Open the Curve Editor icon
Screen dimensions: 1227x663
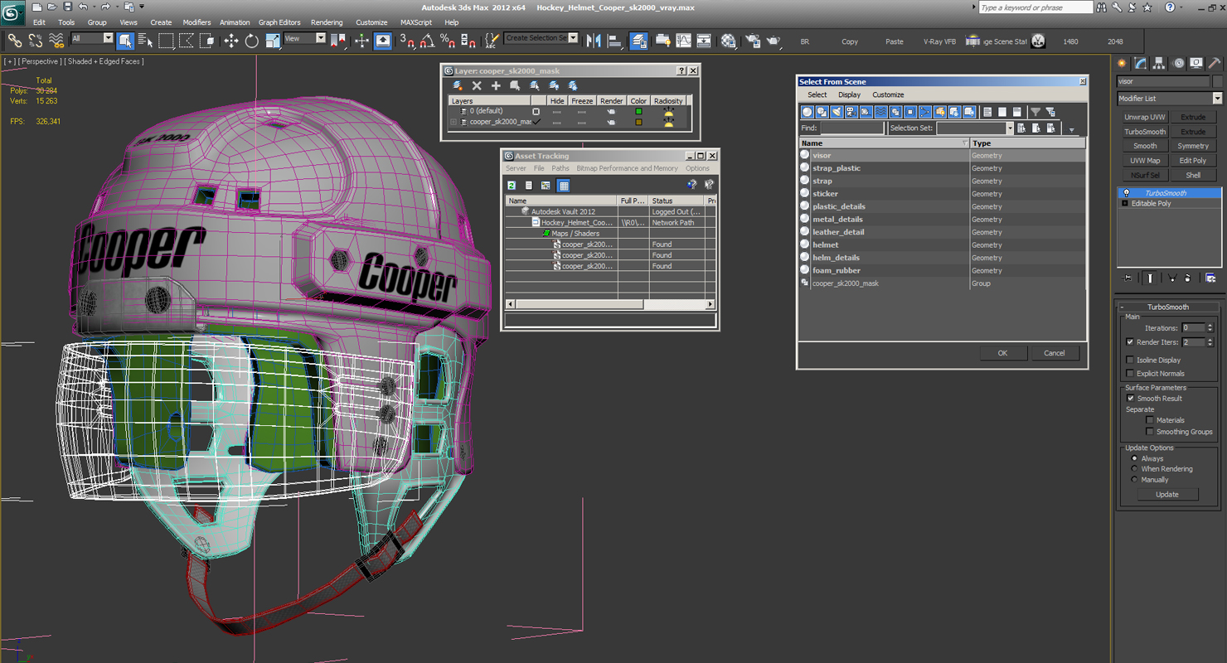[683, 41]
